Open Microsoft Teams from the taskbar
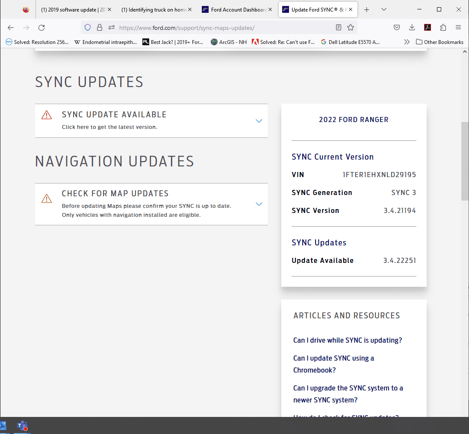Screen dimensions: 469x434 click(x=22, y=426)
